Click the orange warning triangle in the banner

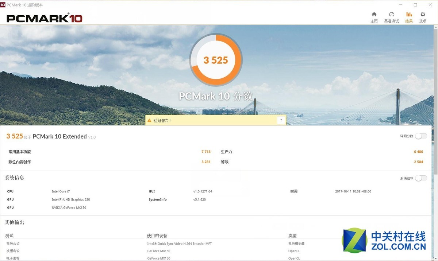[150, 120]
